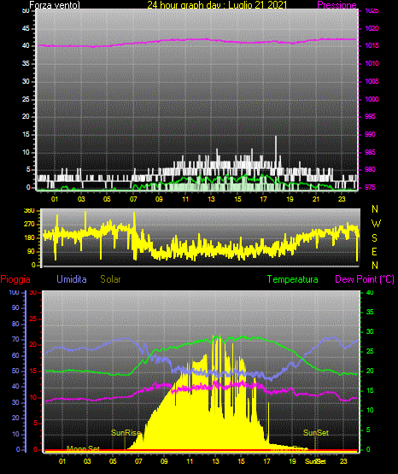Click the 'E' compass direction label

374,251
